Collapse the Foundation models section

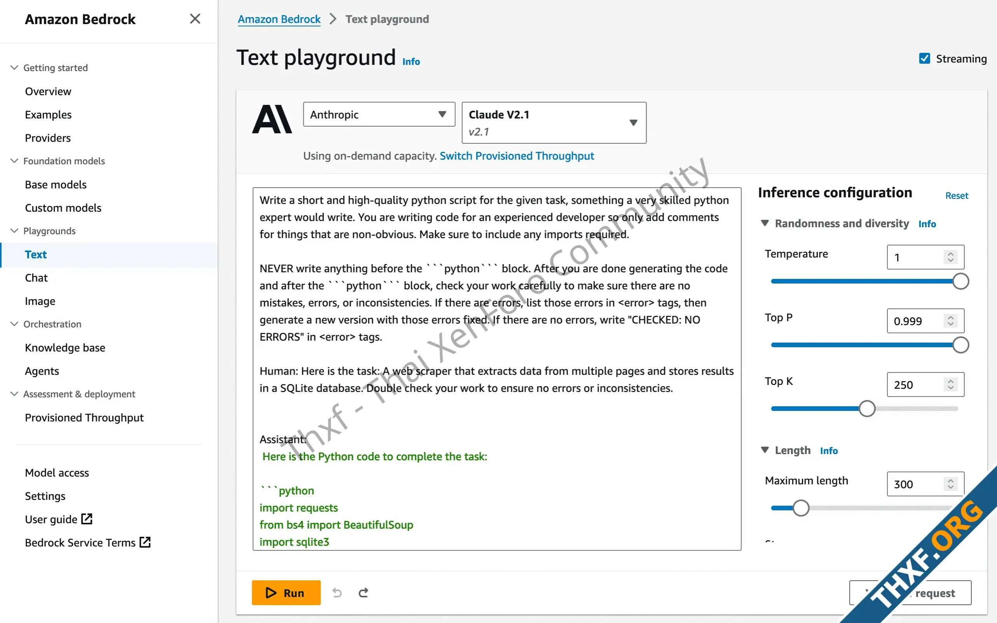pyautogui.click(x=14, y=161)
